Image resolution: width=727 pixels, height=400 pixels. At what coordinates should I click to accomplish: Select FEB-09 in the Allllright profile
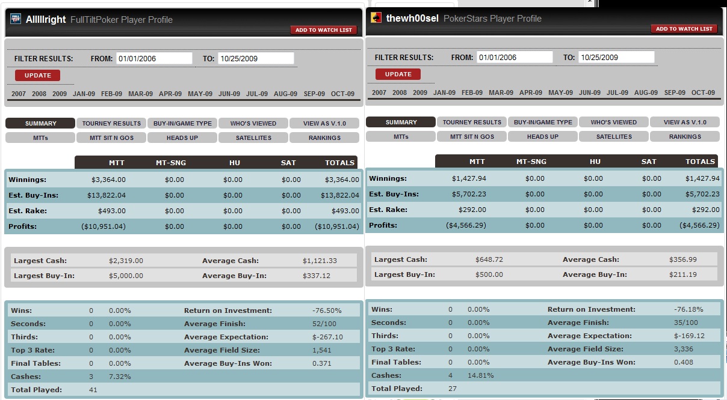(x=111, y=94)
